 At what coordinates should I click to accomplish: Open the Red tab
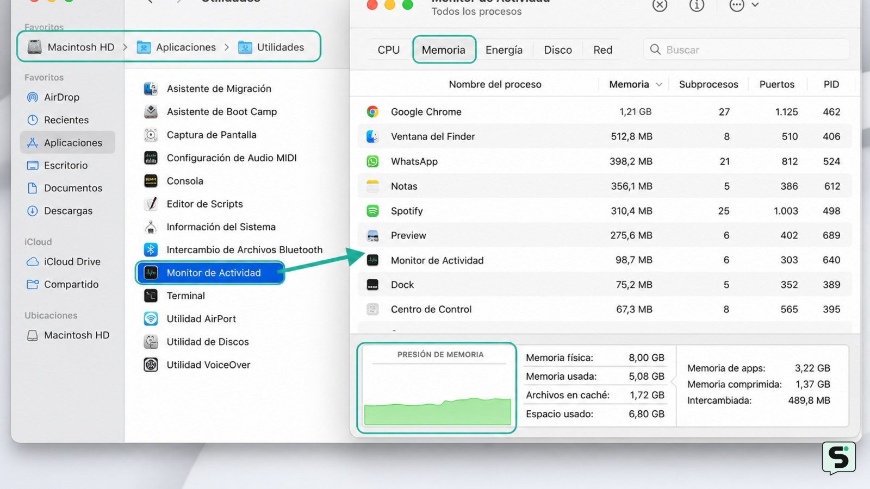click(x=602, y=50)
